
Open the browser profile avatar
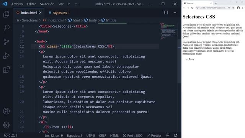(238, 8)
